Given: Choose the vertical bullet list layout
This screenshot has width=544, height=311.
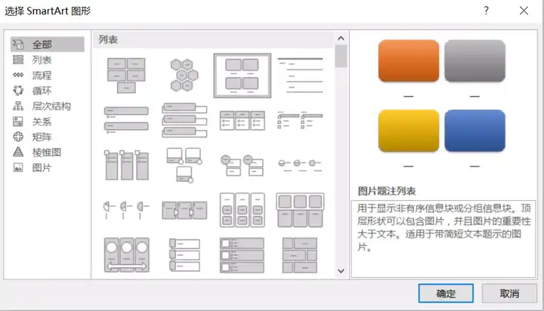Looking at the screenshot, I should click(126, 120).
